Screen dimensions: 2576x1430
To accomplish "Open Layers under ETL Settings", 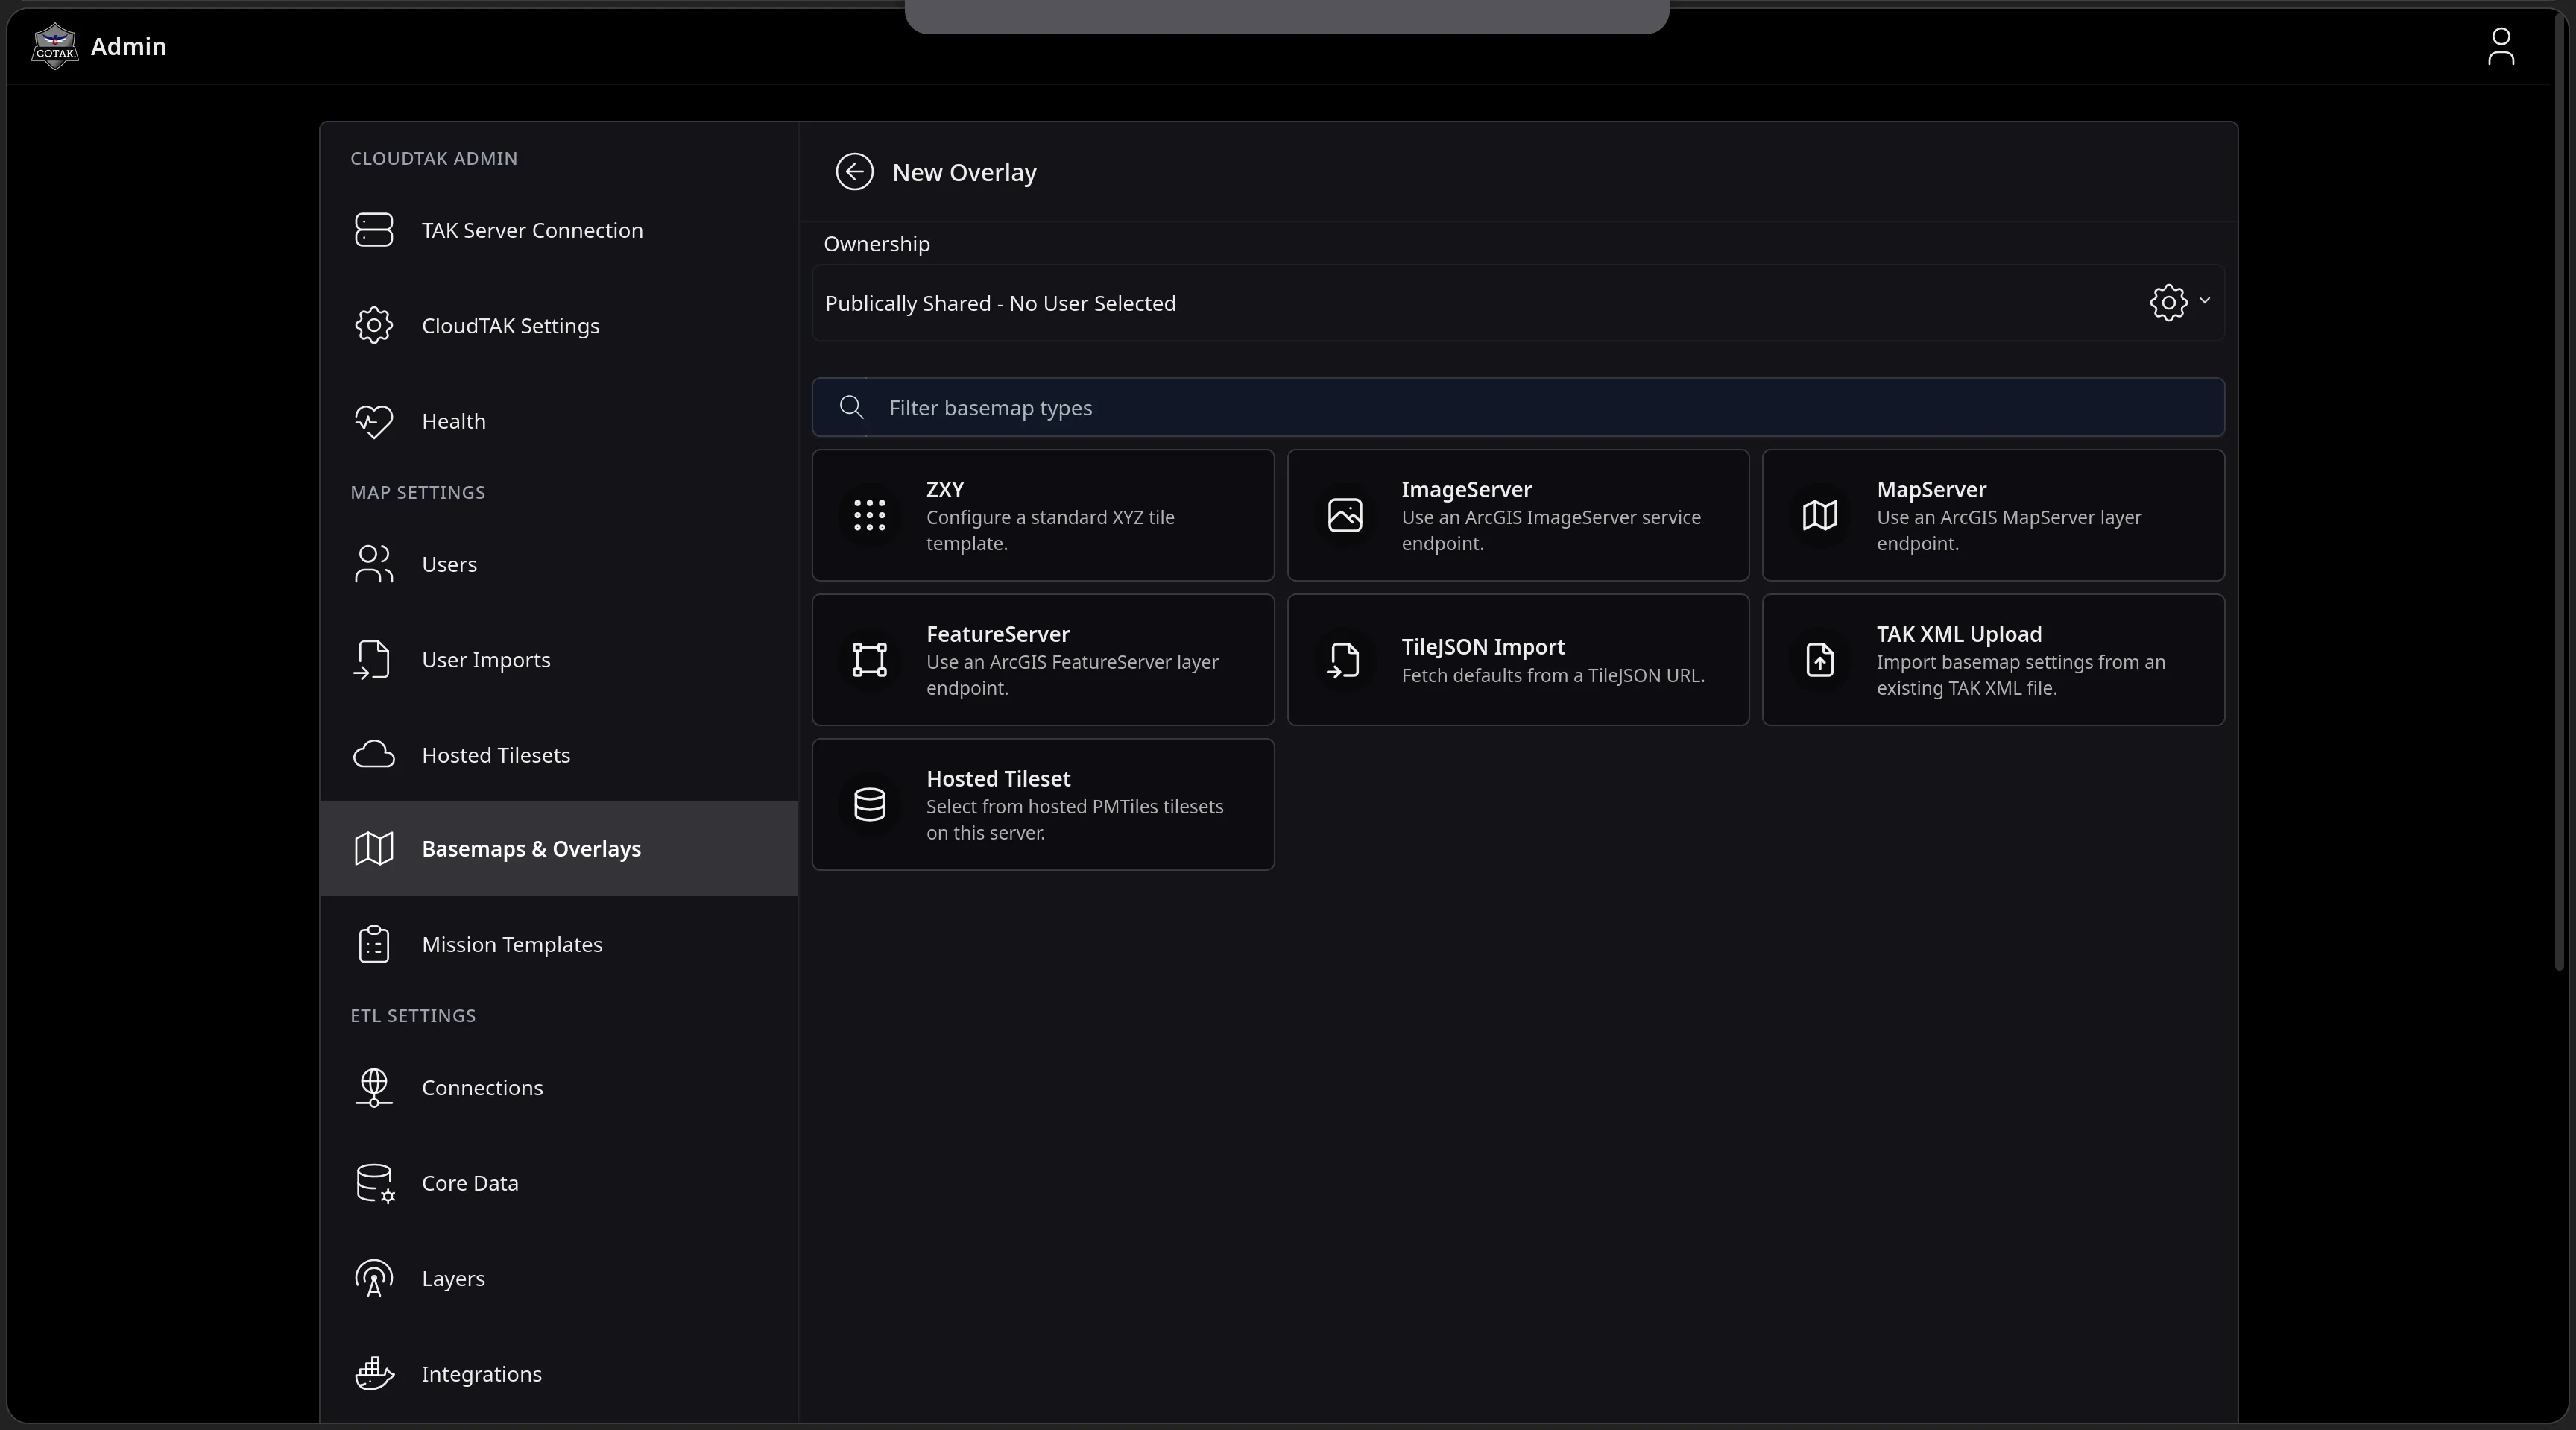I will point(559,1279).
